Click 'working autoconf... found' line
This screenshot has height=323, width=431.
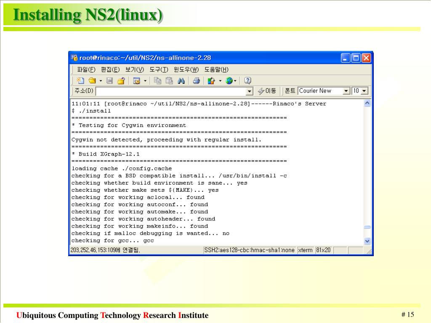click(140, 204)
